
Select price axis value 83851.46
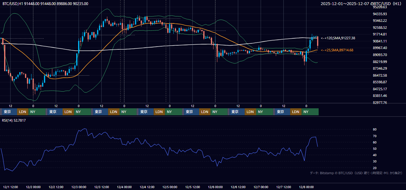[x=380, y=96]
